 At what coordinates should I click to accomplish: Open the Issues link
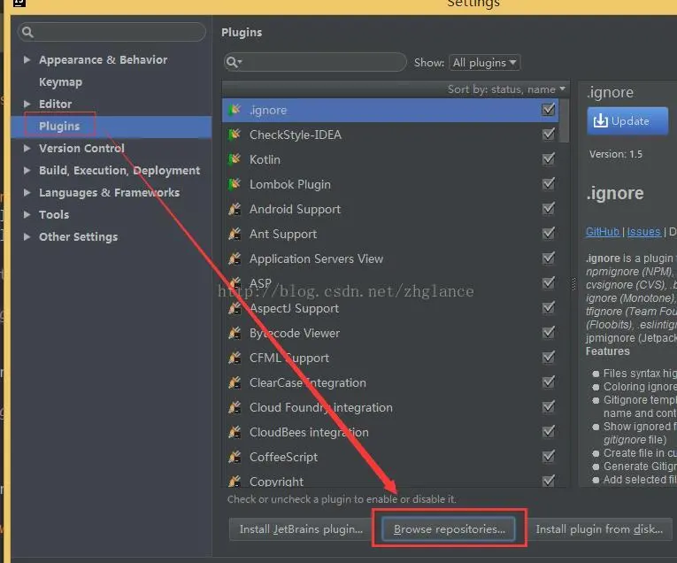tap(643, 232)
